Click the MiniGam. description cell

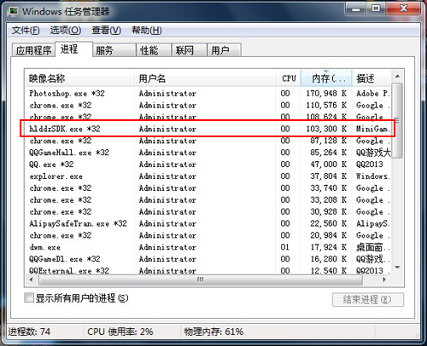pyautogui.click(x=373, y=129)
